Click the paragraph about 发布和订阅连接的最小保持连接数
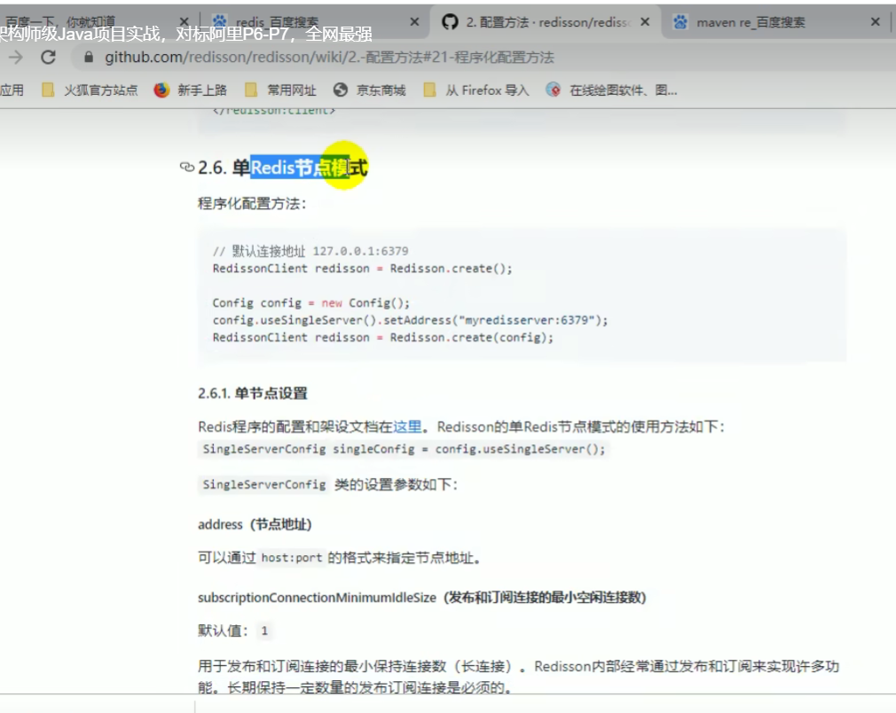Screen dimensions: 896x713 click(x=518, y=677)
